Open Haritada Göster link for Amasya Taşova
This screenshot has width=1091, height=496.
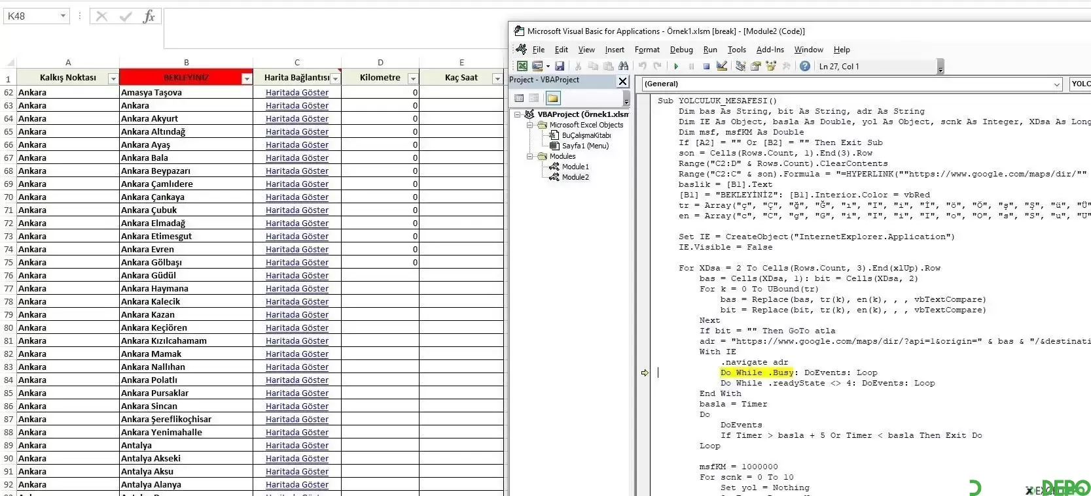tap(297, 93)
